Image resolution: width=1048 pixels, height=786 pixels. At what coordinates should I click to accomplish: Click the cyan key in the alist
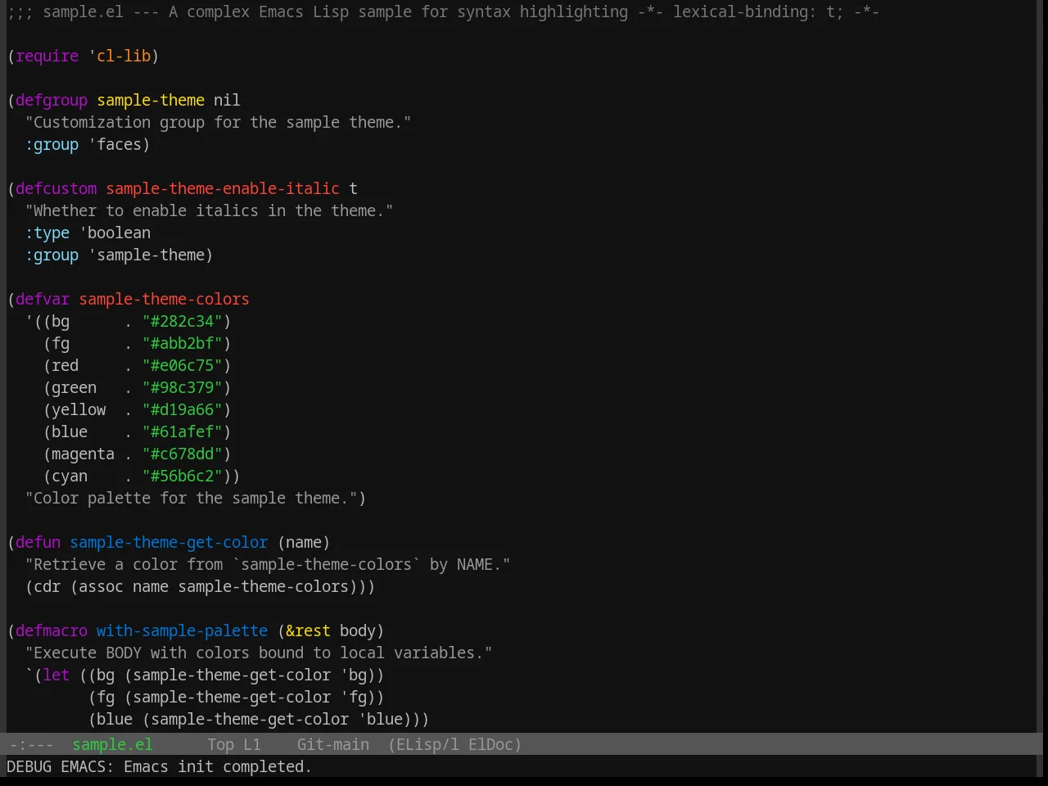pyautogui.click(x=70, y=476)
